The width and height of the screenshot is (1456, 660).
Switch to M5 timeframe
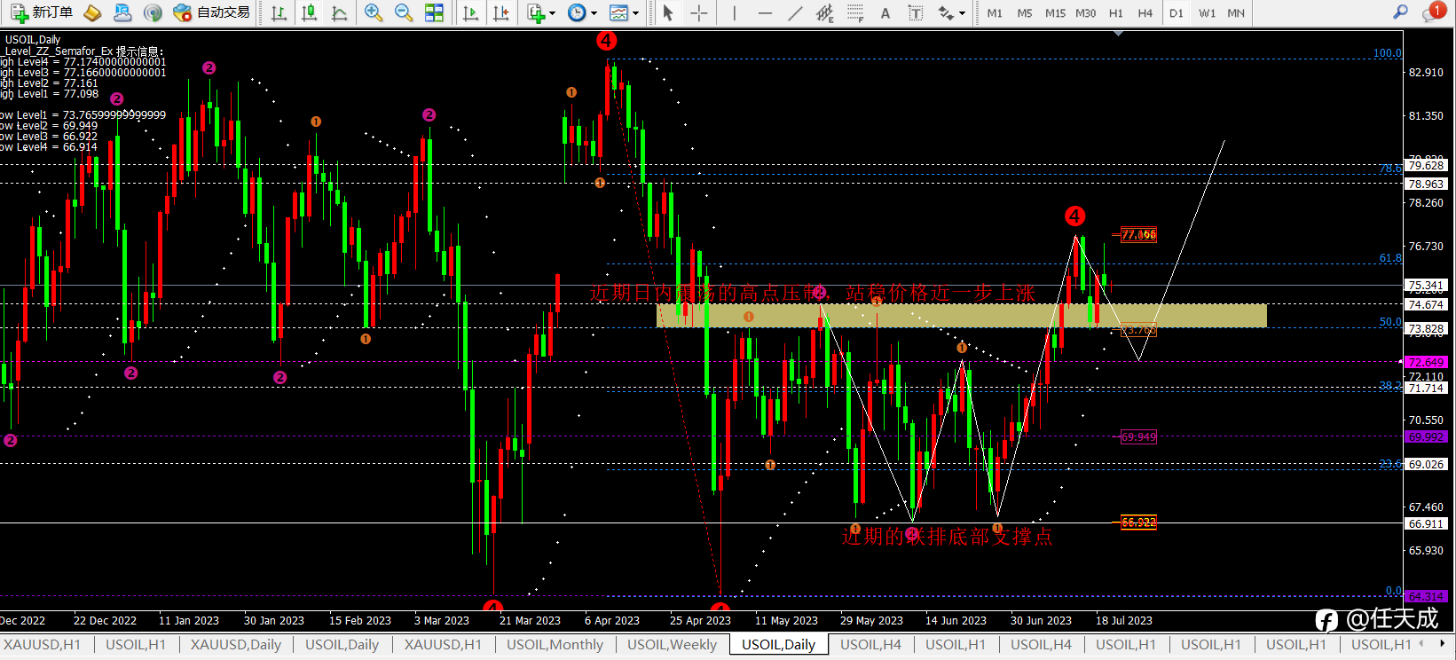point(1025,13)
